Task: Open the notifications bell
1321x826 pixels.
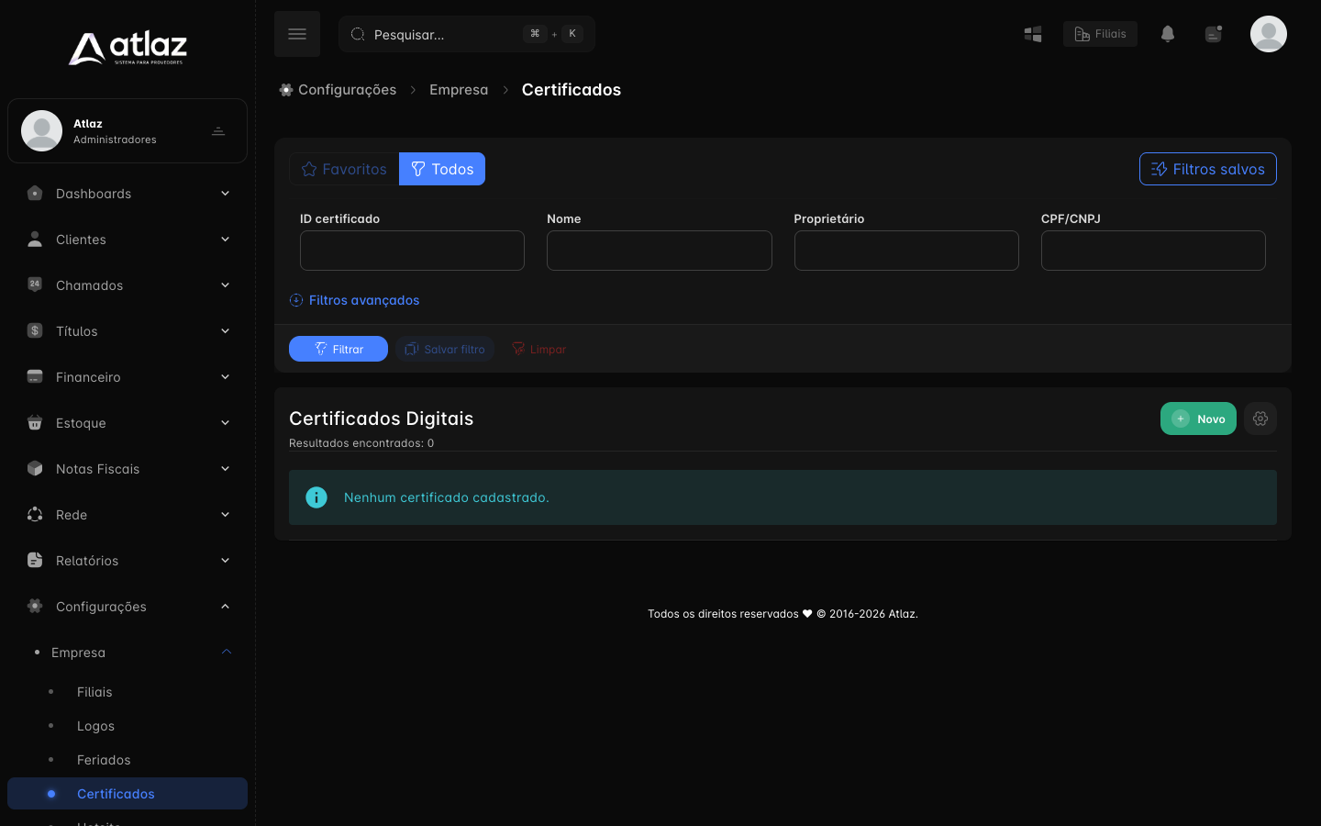Action: 1168,34
